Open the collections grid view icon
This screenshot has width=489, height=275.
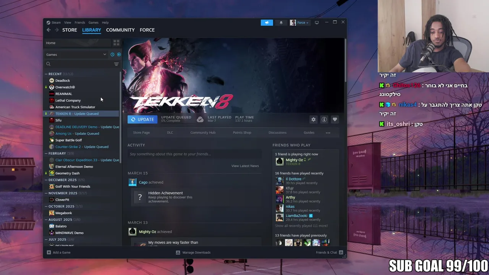(116, 43)
